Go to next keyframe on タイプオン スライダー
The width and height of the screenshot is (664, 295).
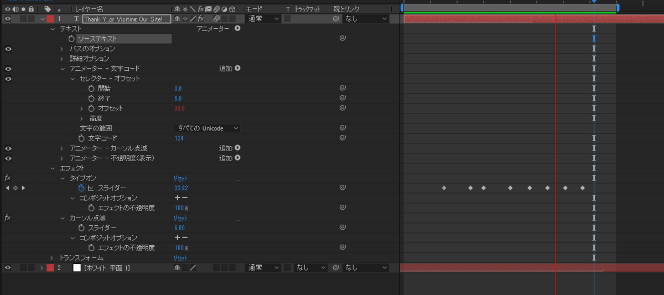[x=23, y=188]
